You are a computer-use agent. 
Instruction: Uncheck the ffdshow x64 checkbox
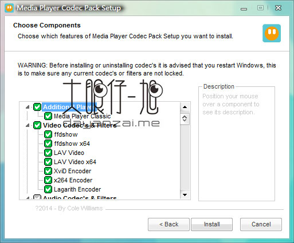coord(48,144)
